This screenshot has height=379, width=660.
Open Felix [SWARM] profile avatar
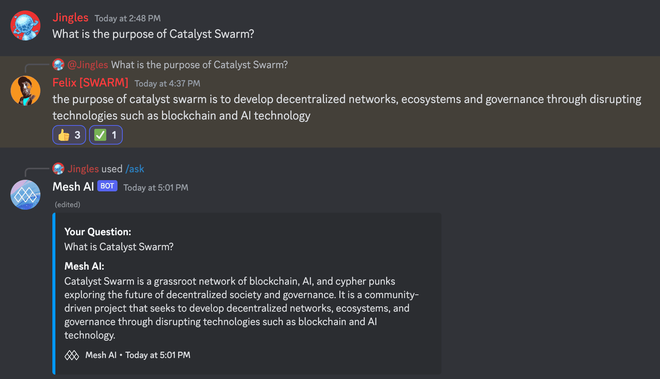pyautogui.click(x=25, y=91)
